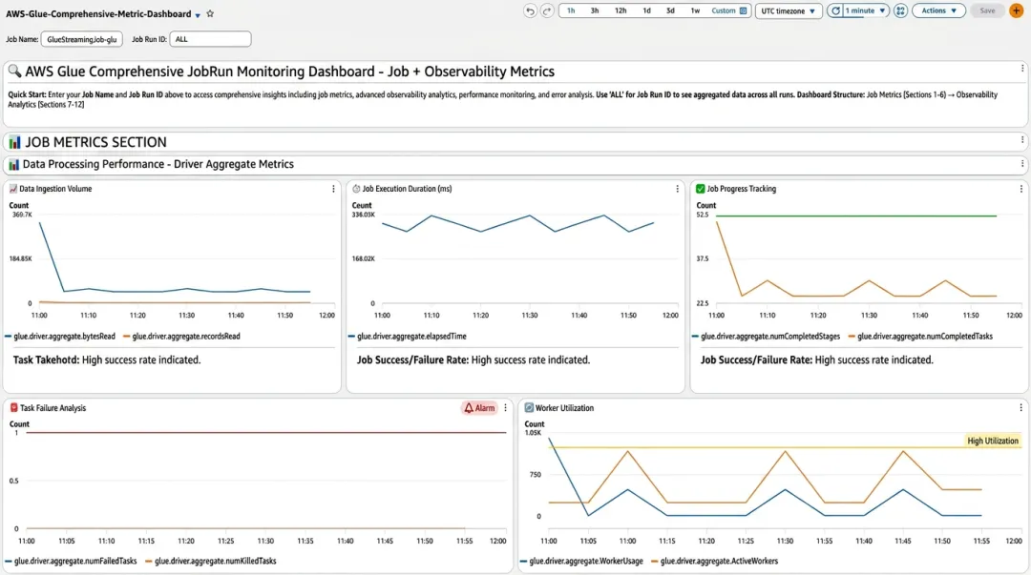Open the 1 minute refresh interval dropdown
The height and width of the screenshot is (575, 1031).
click(x=867, y=11)
